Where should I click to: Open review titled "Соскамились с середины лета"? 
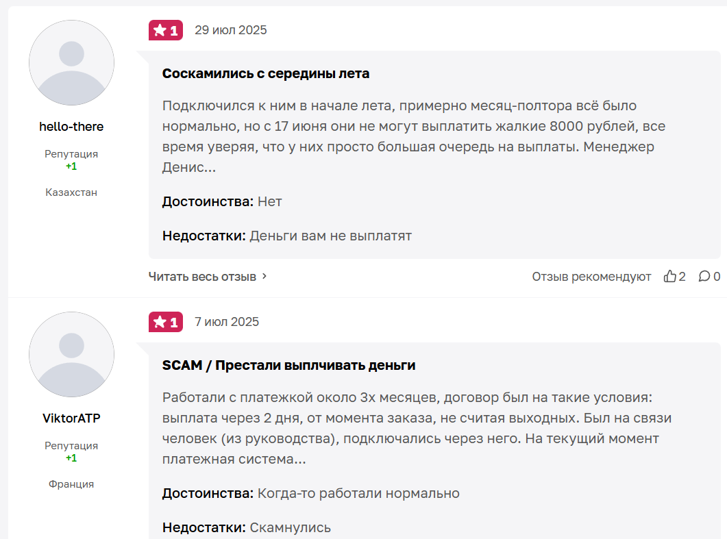[266, 74]
